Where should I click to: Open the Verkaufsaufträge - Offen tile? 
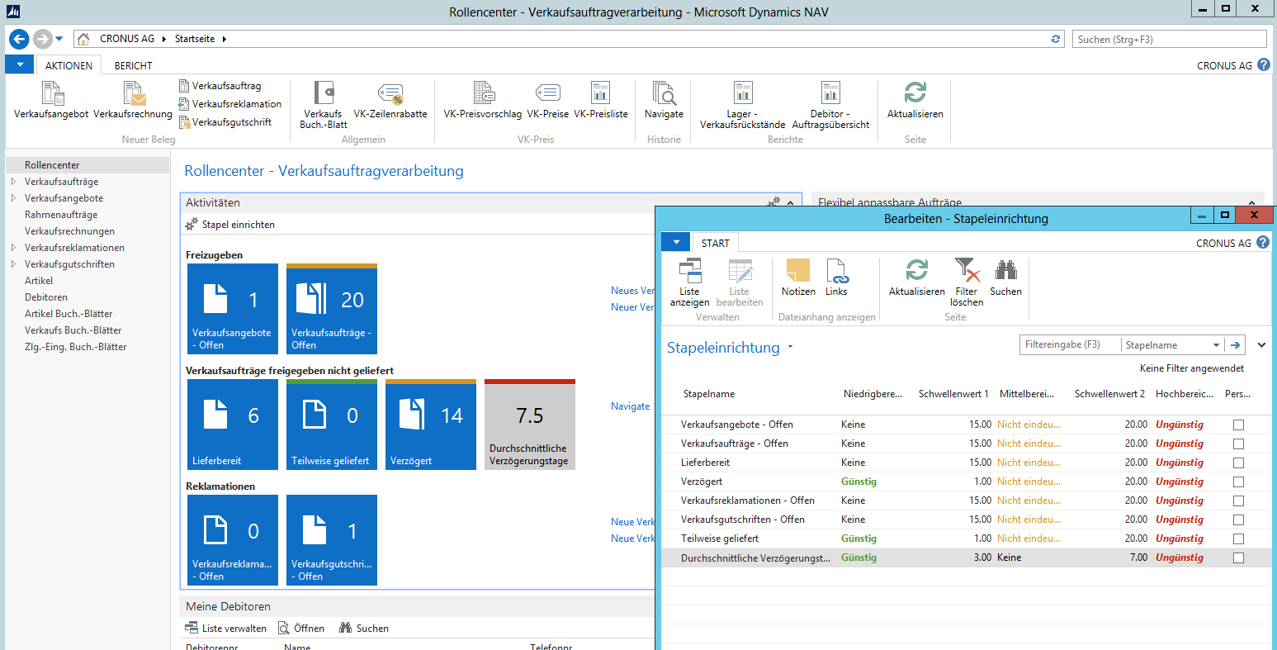point(332,309)
